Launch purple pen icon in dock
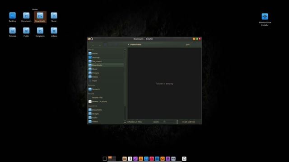The height and width of the screenshot is (162, 289). tap(135, 158)
